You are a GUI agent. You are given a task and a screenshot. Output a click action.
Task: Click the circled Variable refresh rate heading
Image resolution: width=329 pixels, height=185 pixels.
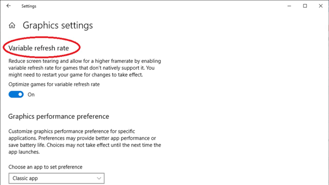point(39,48)
